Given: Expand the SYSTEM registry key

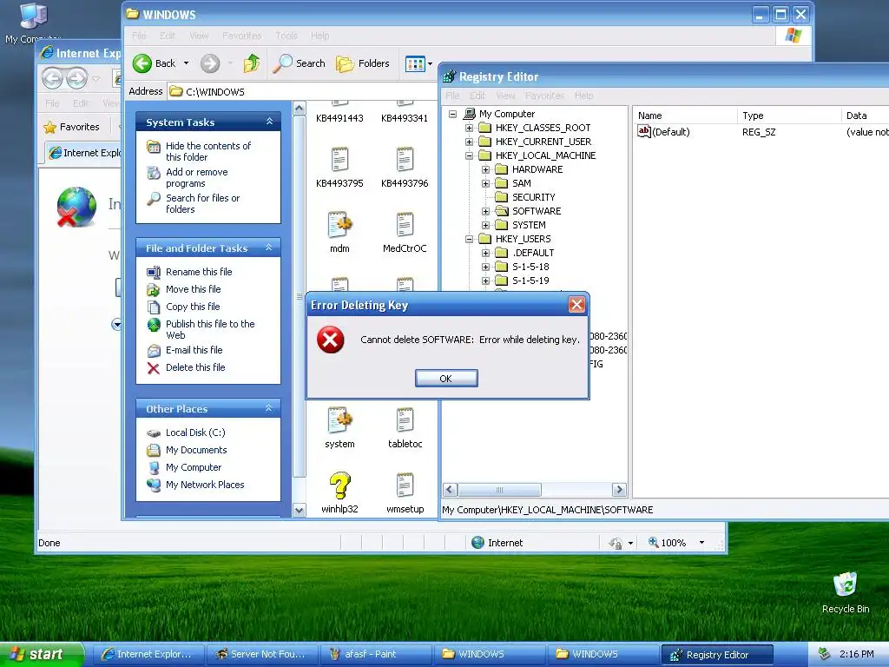Looking at the screenshot, I should coord(485,225).
